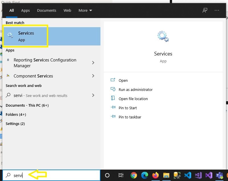Choose Open file location
Screen dimensions: 228x181
click(133, 99)
